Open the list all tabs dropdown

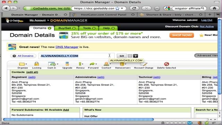pyautogui.click(x=218, y=15)
